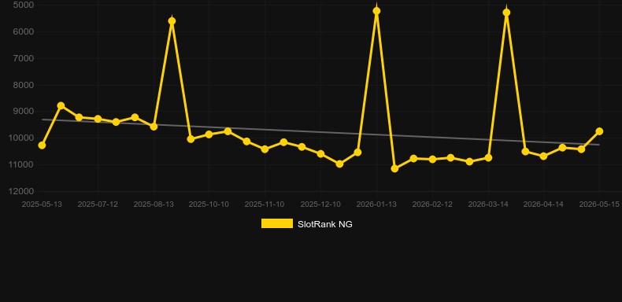Click the 6000 y-axis label
Viewport: 622px width, 302px height.
24,31
